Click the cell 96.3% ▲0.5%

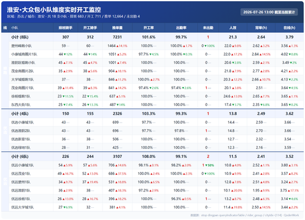pos(181,199)
